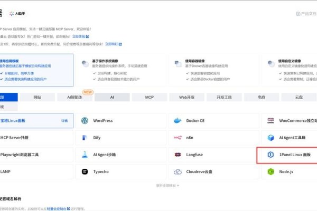Click the AI Agent沙箱 flask icon
Image resolution: width=317 pixels, height=211 pixels.
point(85,155)
